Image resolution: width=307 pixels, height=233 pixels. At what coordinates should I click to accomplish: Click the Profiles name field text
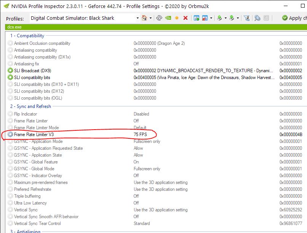coord(72,18)
